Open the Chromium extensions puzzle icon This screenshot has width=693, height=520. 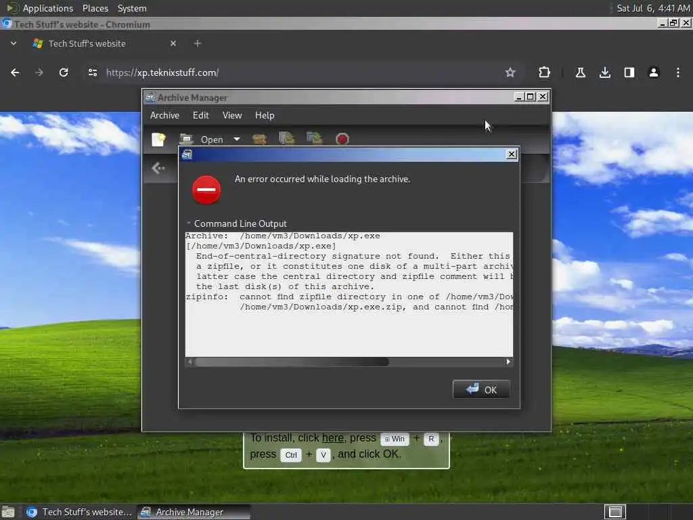tap(544, 72)
